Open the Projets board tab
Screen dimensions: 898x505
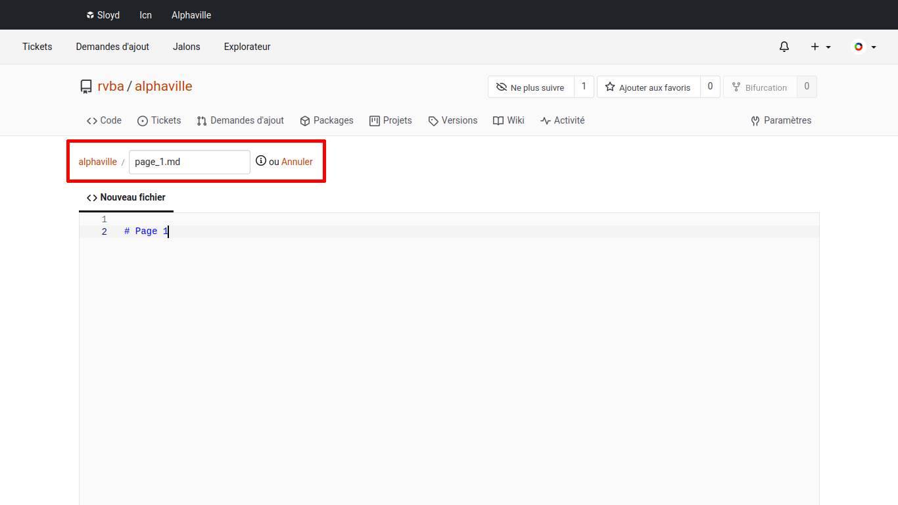tap(390, 120)
